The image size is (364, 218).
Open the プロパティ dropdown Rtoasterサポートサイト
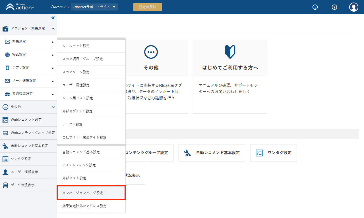94,7
